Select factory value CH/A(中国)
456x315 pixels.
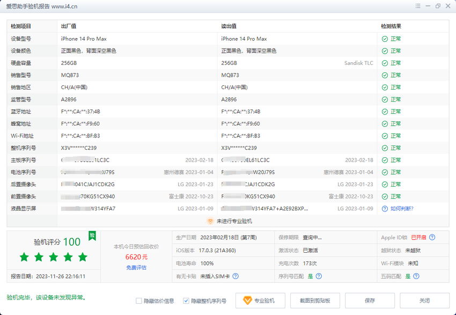click(74, 87)
